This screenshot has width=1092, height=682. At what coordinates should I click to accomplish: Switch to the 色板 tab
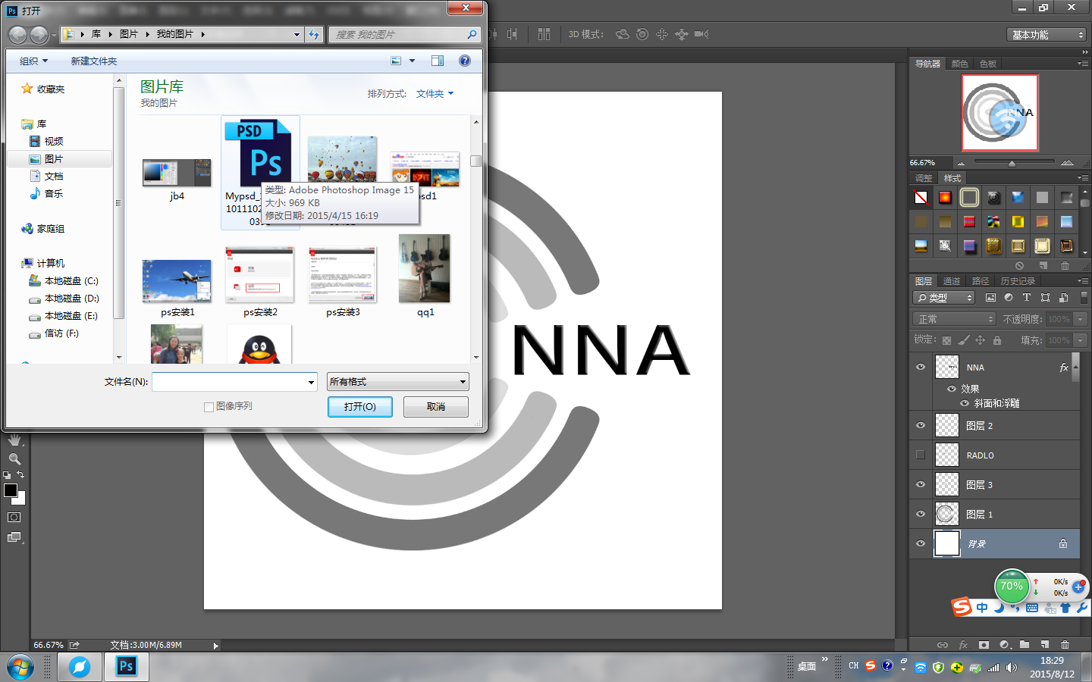click(x=988, y=64)
